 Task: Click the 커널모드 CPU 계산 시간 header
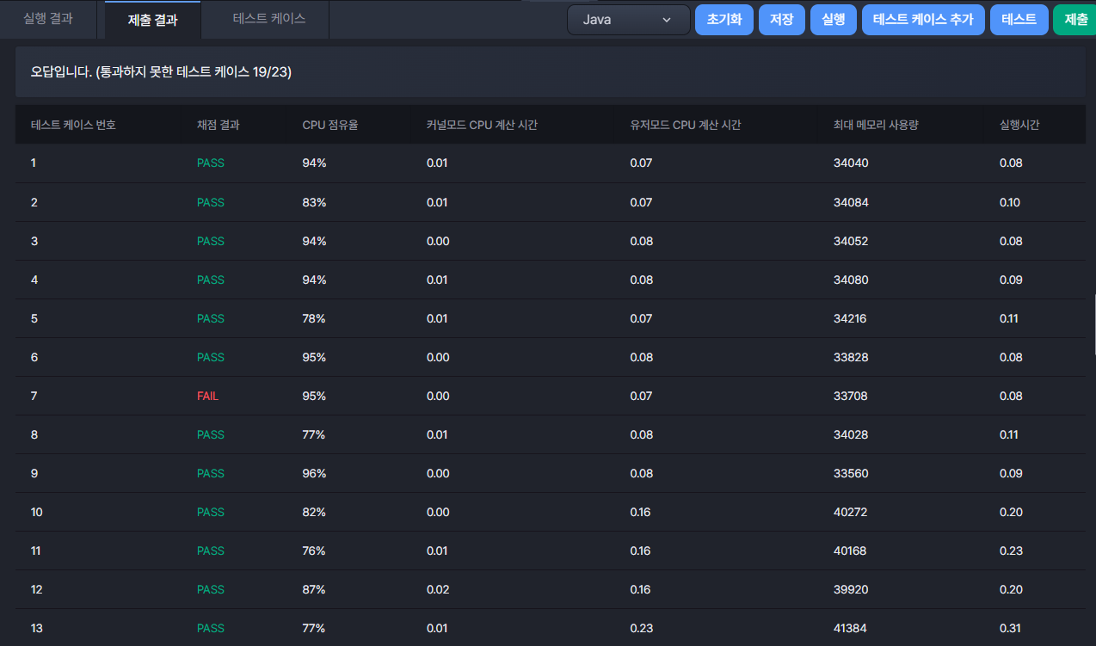[482, 125]
